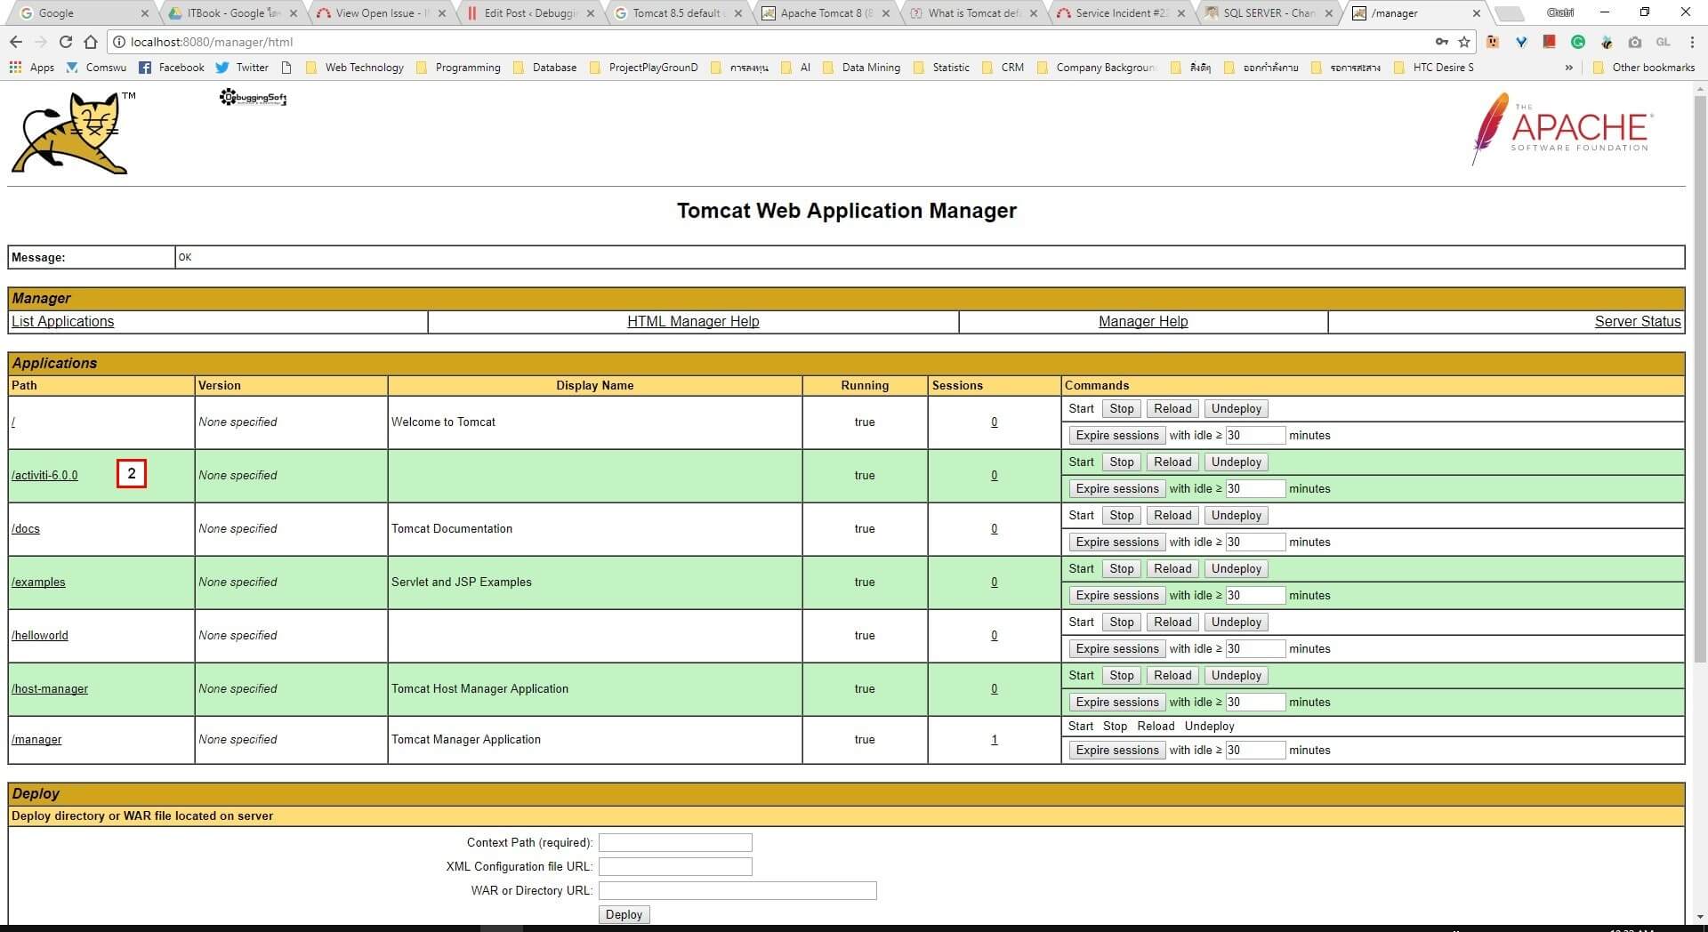Reload the page with the refresh icon
The width and height of the screenshot is (1708, 932).
point(66,42)
